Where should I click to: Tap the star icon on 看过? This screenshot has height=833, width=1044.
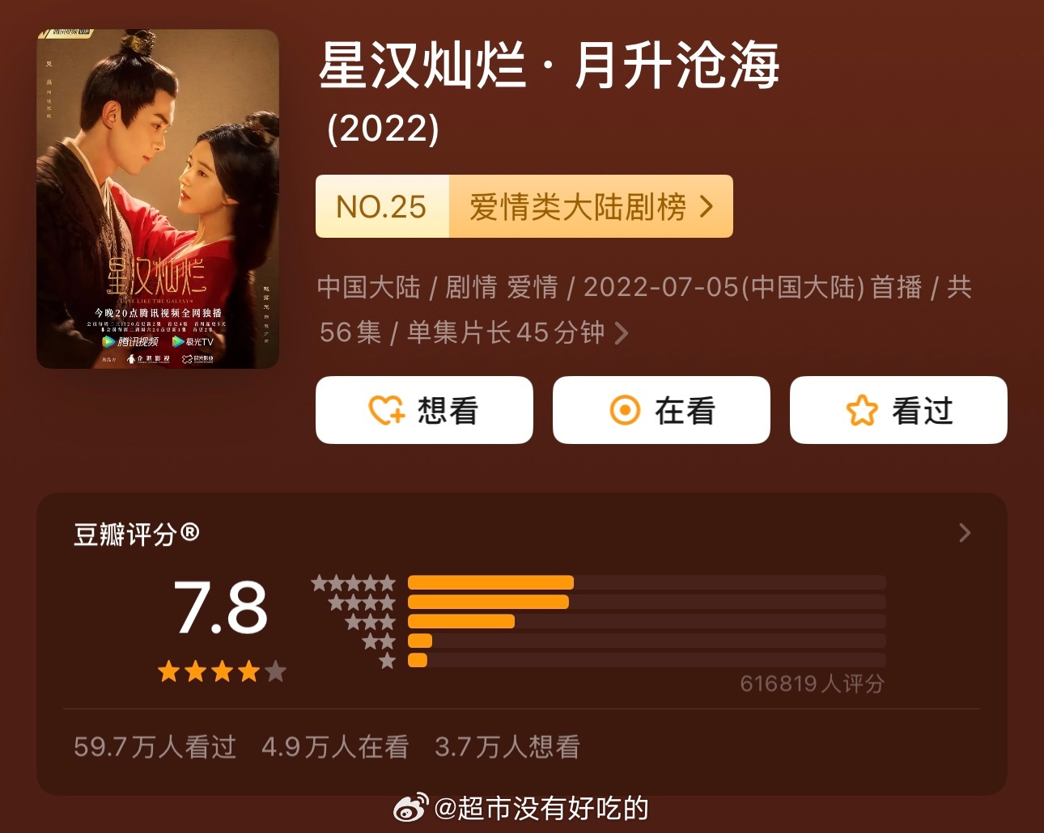[x=862, y=410]
